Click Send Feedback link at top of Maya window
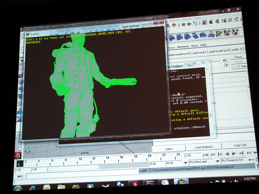 [208, 13]
